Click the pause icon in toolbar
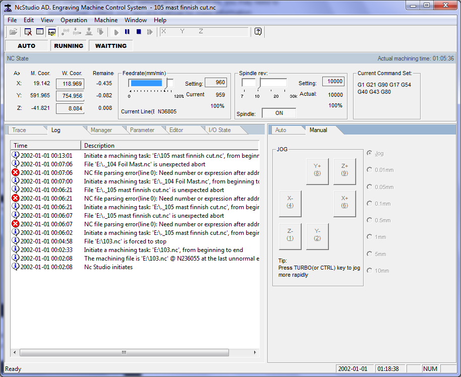 pyautogui.click(x=127, y=32)
